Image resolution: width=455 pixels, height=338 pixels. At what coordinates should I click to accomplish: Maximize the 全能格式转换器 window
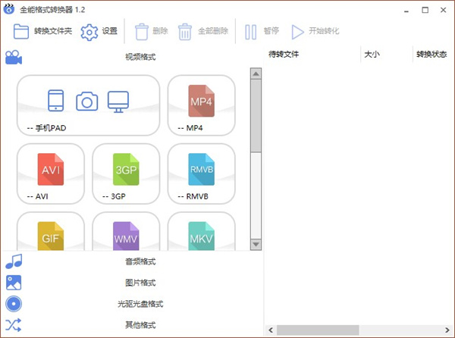[425, 10]
